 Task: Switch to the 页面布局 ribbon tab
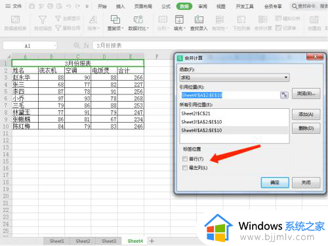coord(143,7)
